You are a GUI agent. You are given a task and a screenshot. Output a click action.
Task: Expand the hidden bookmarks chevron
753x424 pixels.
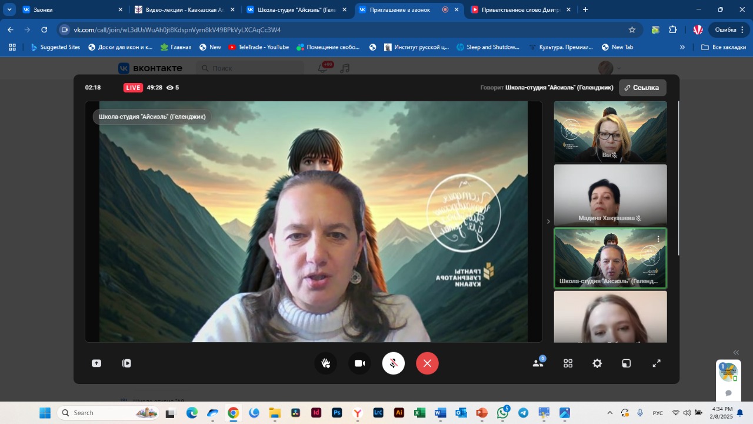click(682, 47)
